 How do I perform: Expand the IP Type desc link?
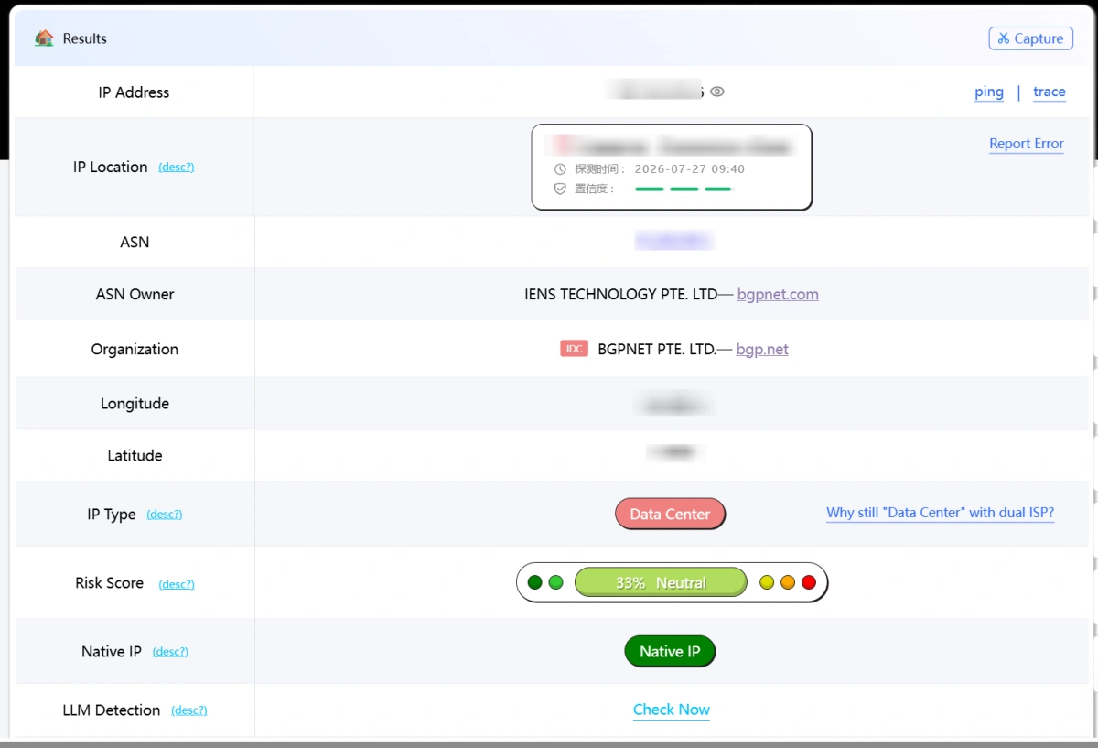point(165,515)
